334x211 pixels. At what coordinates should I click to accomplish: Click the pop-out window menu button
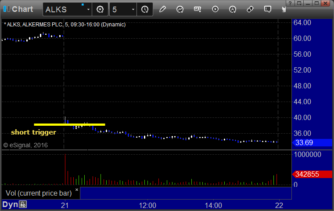(299, 3)
